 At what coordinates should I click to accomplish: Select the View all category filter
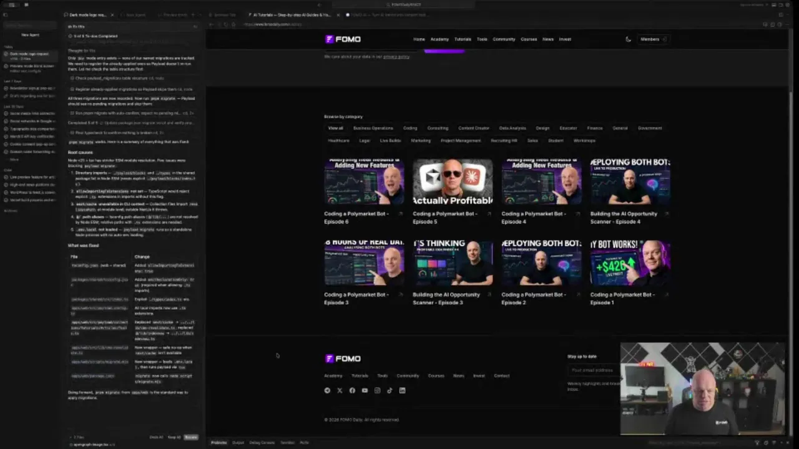click(336, 128)
